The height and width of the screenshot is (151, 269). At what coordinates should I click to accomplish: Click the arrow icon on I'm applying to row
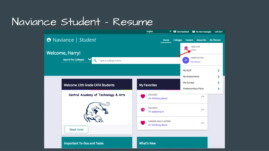pos(203,110)
